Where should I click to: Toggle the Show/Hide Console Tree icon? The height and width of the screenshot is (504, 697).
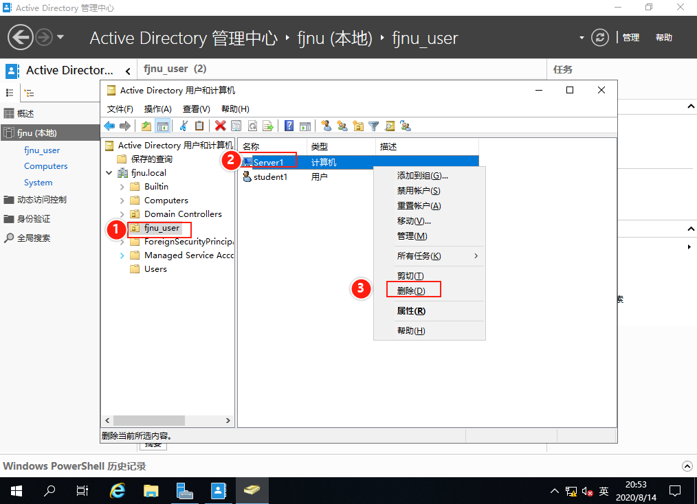point(163,126)
